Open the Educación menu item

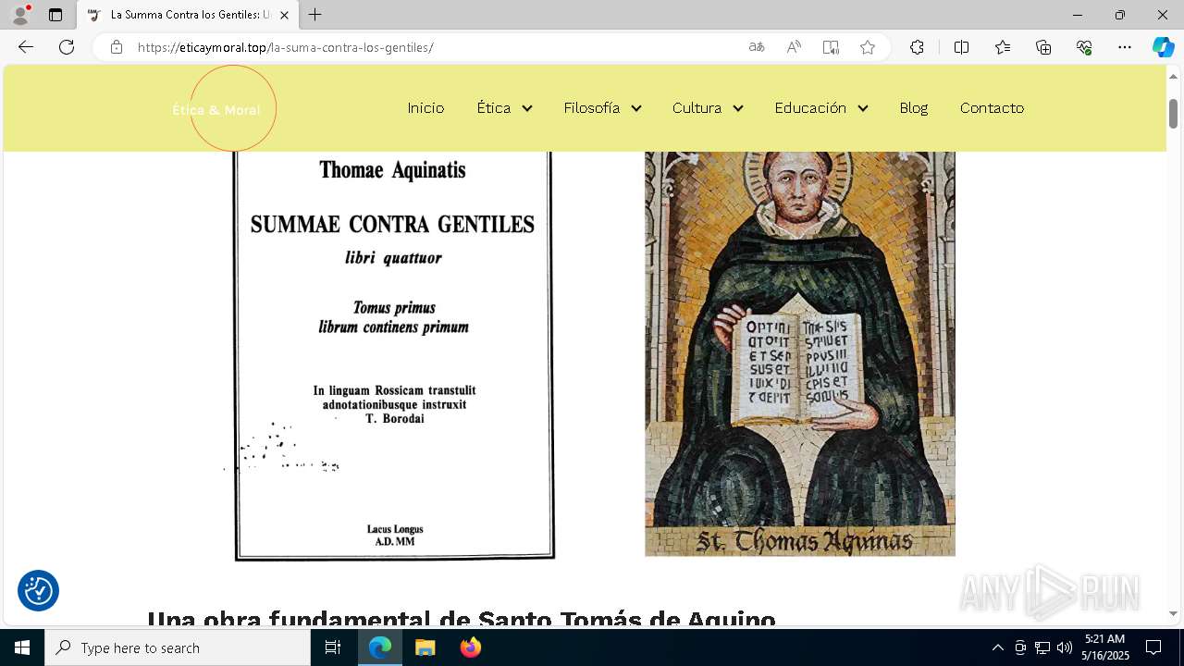810,108
